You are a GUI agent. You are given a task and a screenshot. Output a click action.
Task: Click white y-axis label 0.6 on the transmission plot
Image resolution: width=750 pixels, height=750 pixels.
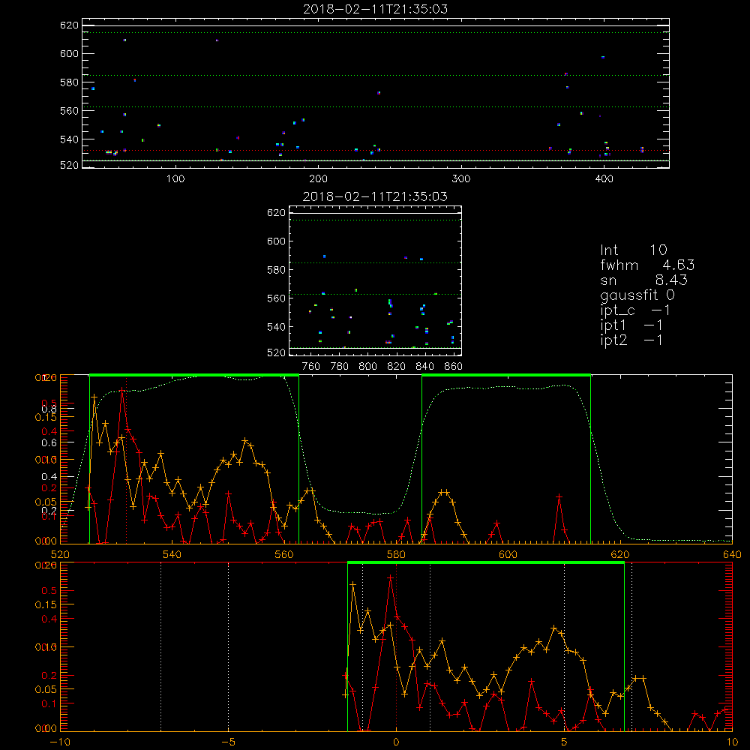pos(49,443)
